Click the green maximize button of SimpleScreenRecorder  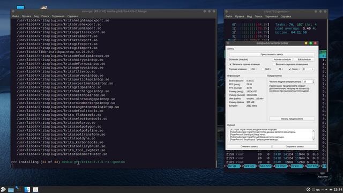[x=311, y=43]
